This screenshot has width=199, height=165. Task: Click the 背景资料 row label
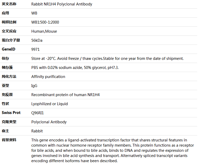(x=9, y=140)
